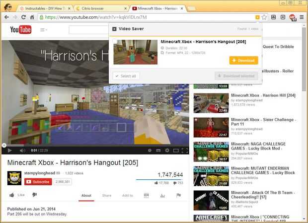Open the video statistics chart icon

(162, 196)
